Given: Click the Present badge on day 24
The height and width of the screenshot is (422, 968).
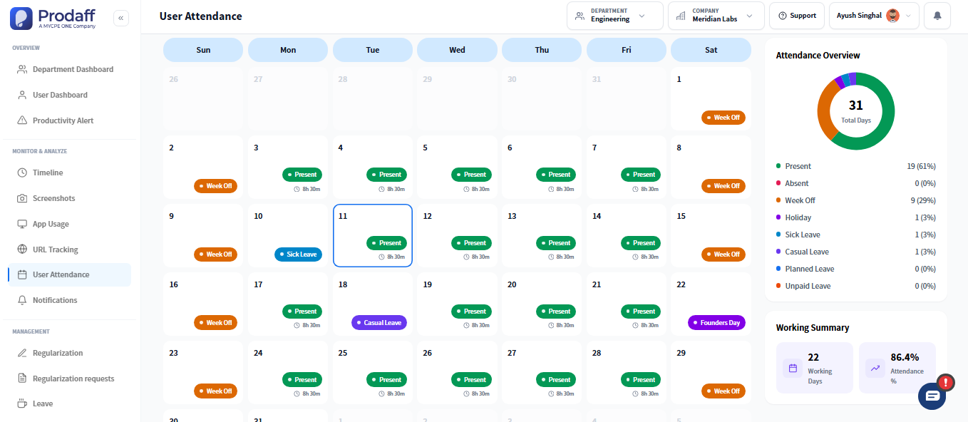Looking at the screenshot, I should point(302,380).
